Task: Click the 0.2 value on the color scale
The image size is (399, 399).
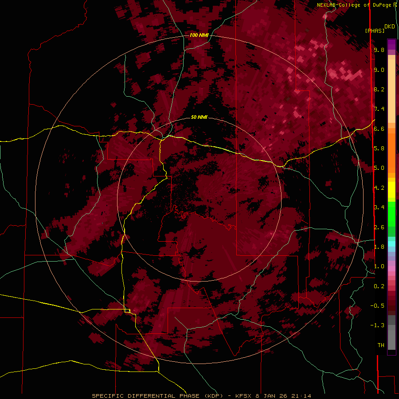Action: click(379, 286)
